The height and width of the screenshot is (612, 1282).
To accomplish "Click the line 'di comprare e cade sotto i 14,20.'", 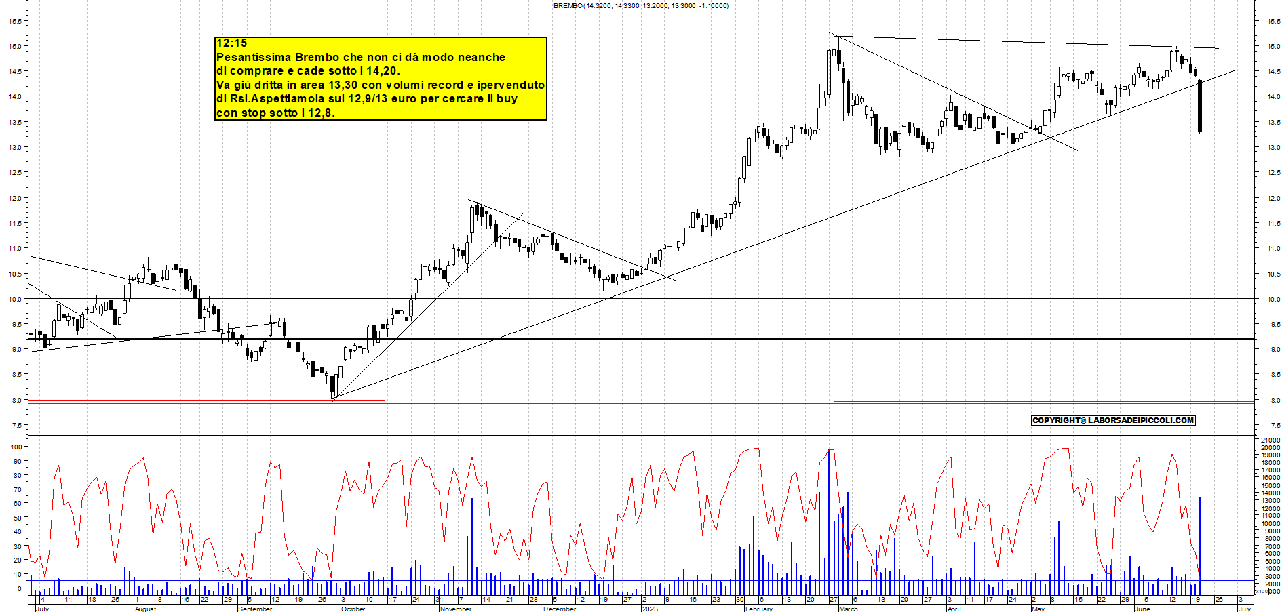I will coord(308,70).
